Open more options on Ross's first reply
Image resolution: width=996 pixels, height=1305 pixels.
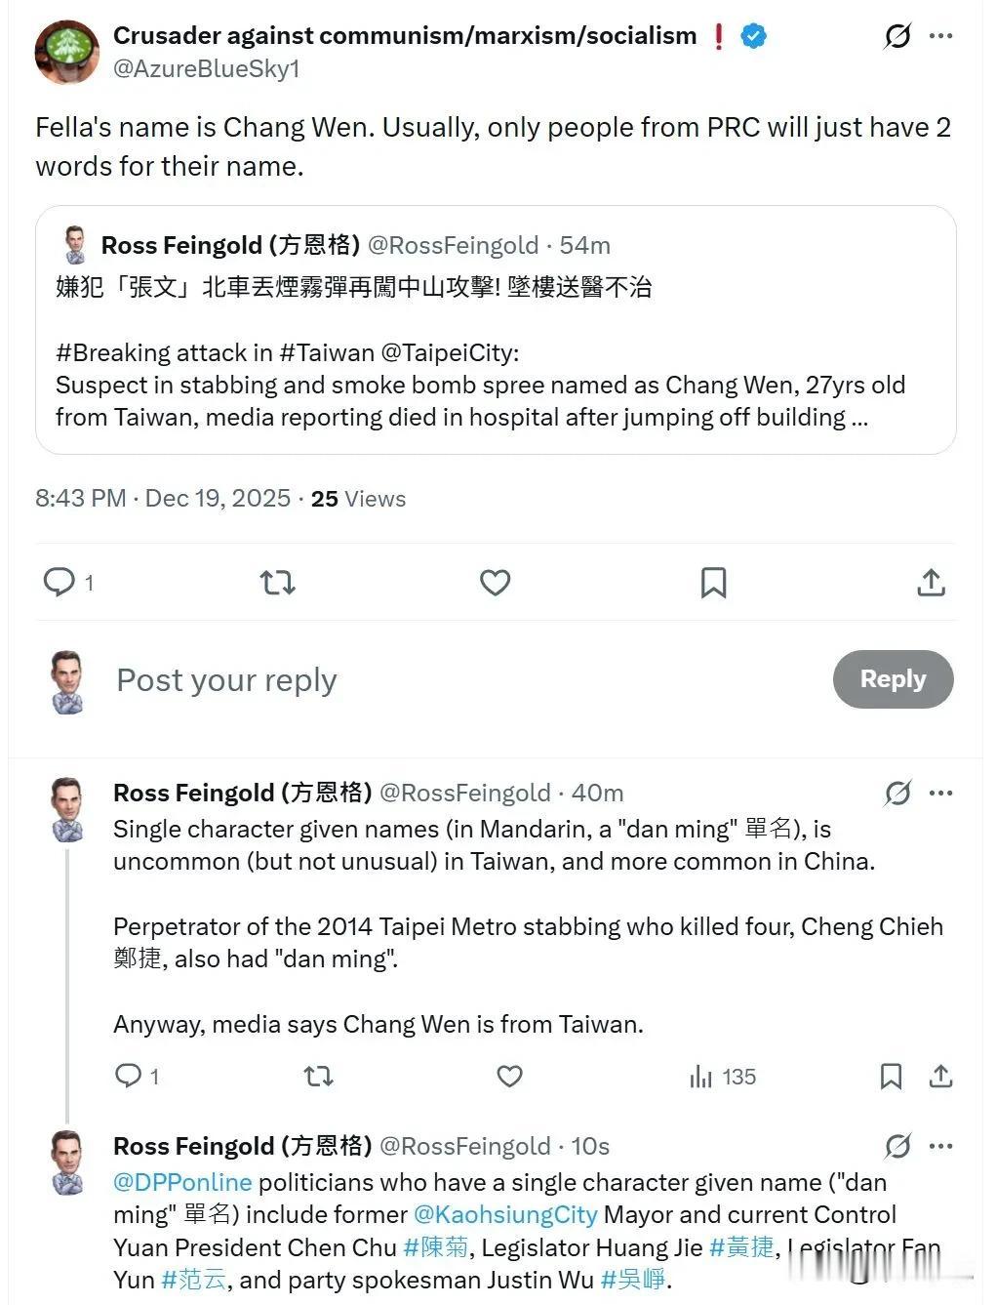[x=941, y=793]
